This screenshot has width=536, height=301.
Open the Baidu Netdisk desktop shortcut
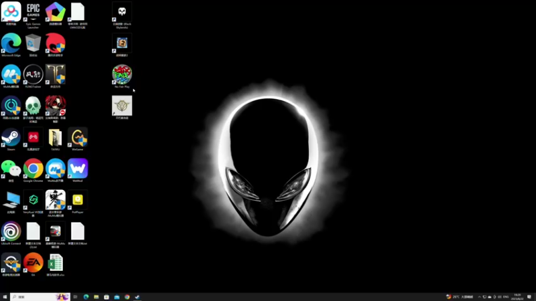[11, 12]
